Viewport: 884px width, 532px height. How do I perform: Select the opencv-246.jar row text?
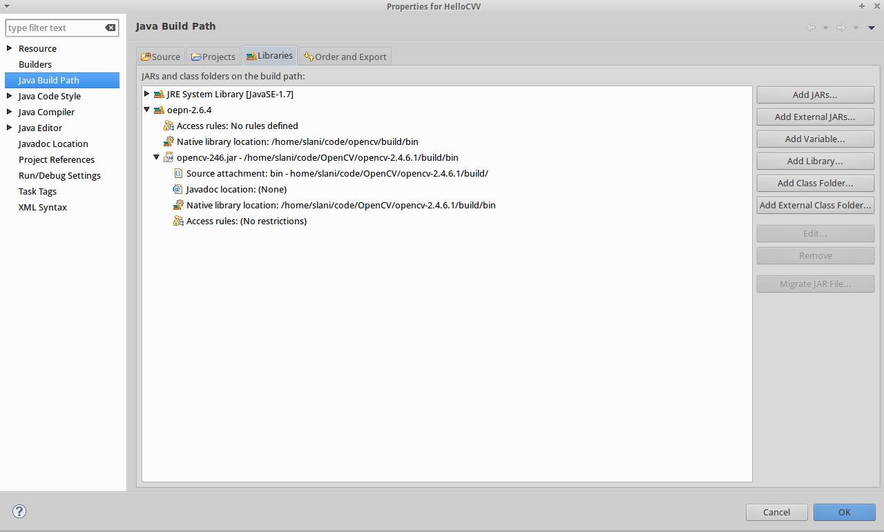[x=318, y=157]
